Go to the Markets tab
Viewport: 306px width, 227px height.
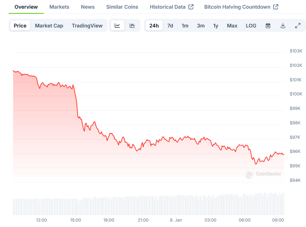point(59,7)
